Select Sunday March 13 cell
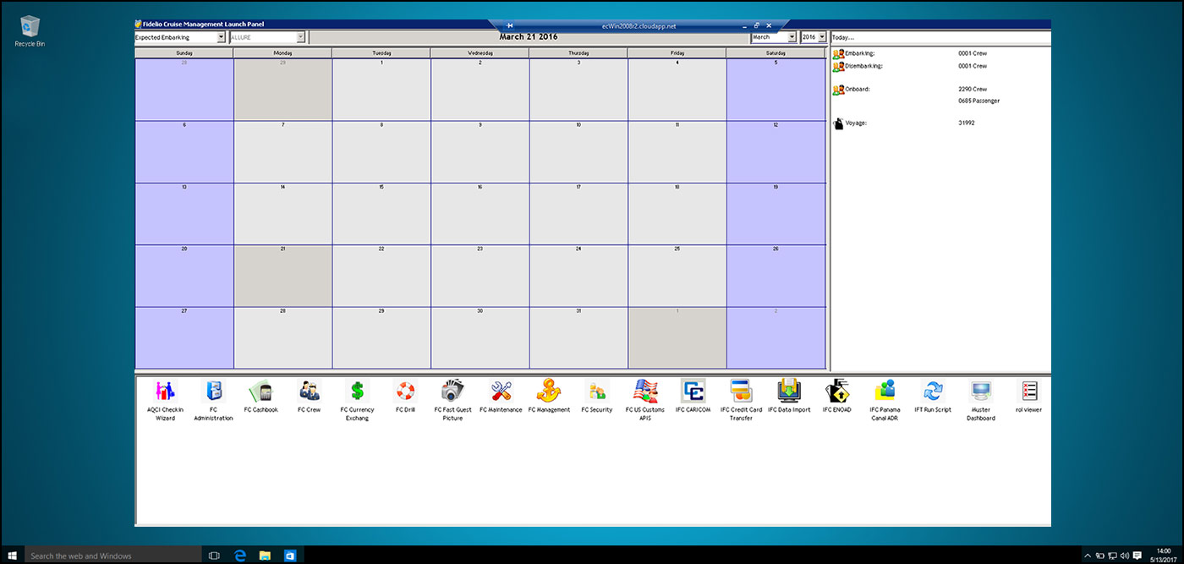1184x564 pixels. pyautogui.click(x=184, y=214)
